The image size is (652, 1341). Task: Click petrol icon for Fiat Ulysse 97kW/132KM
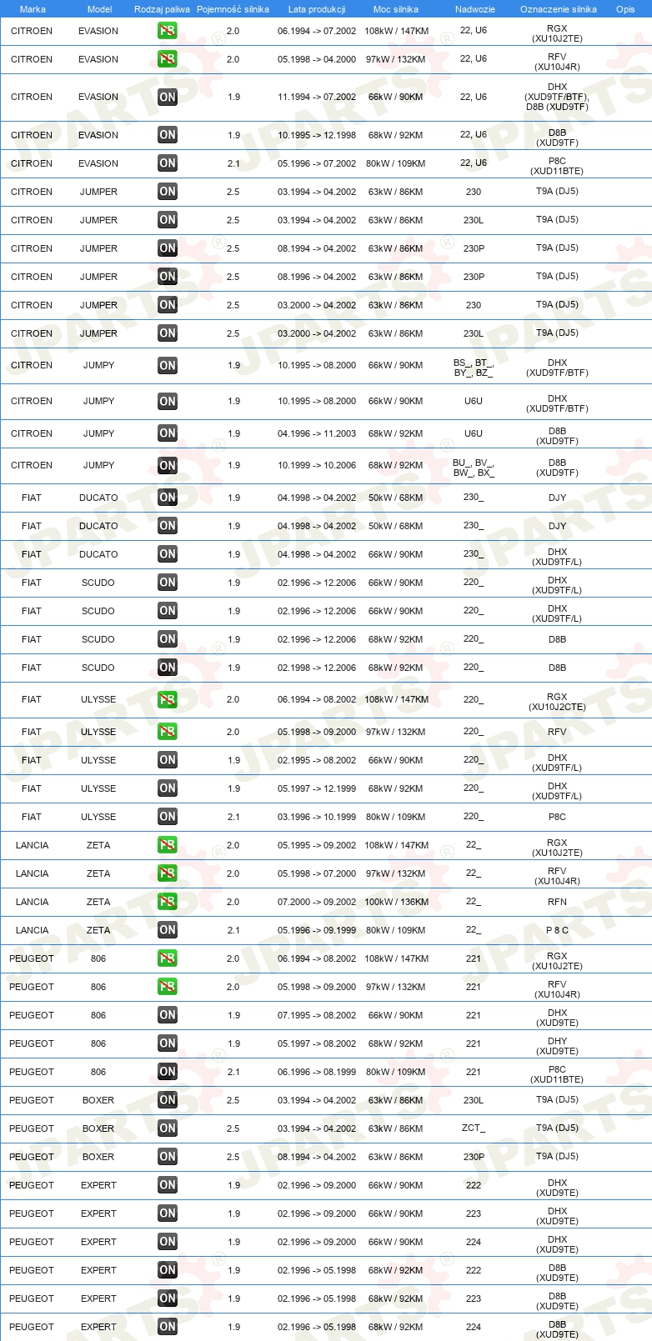[x=168, y=732]
